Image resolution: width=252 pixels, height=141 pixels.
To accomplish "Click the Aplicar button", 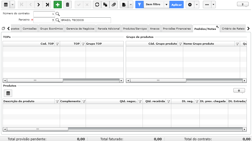I will (x=176, y=5).
